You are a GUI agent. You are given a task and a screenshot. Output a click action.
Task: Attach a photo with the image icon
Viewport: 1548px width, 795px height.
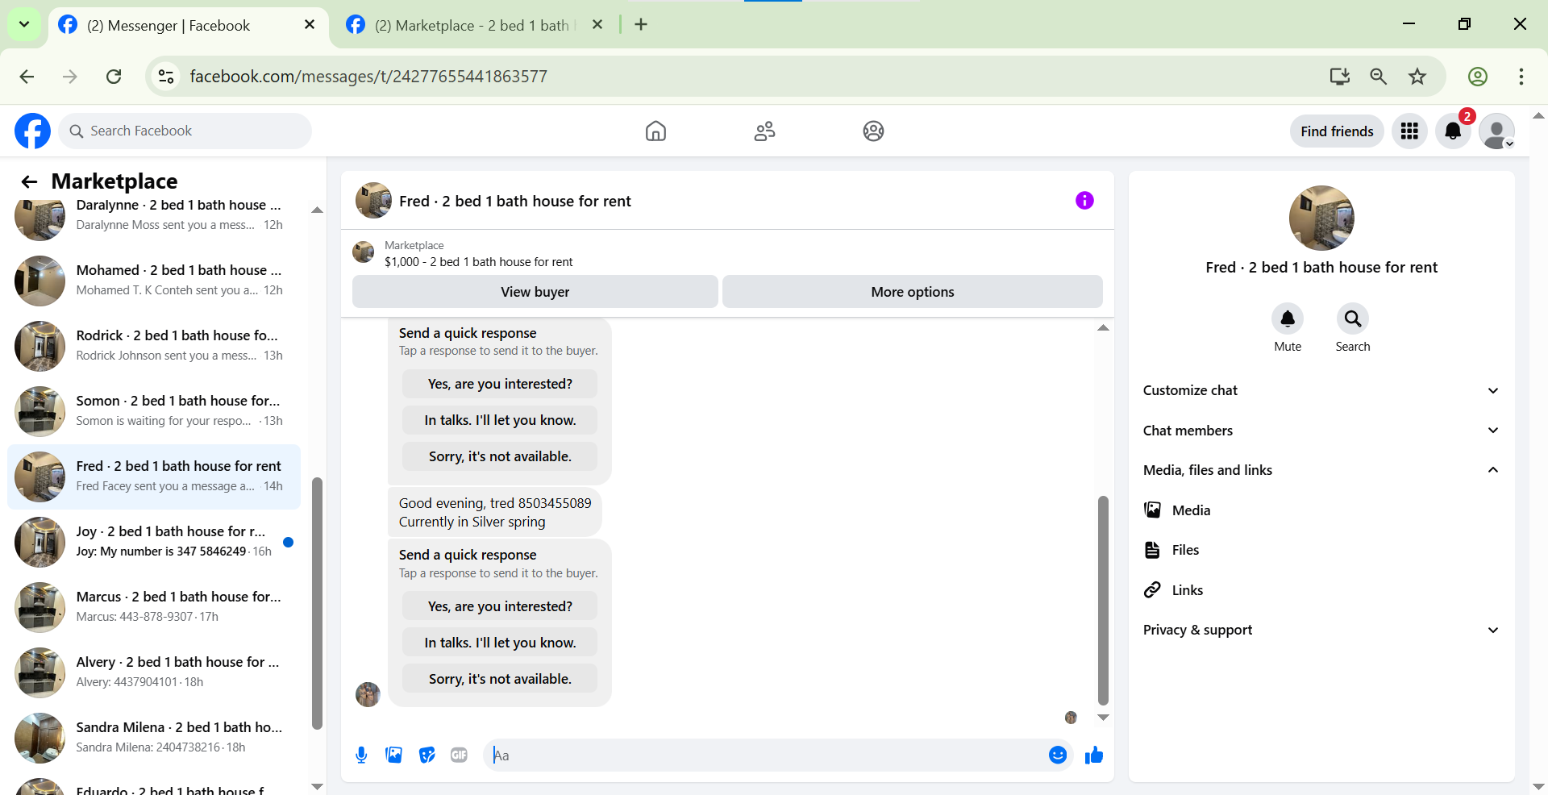click(x=393, y=755)
